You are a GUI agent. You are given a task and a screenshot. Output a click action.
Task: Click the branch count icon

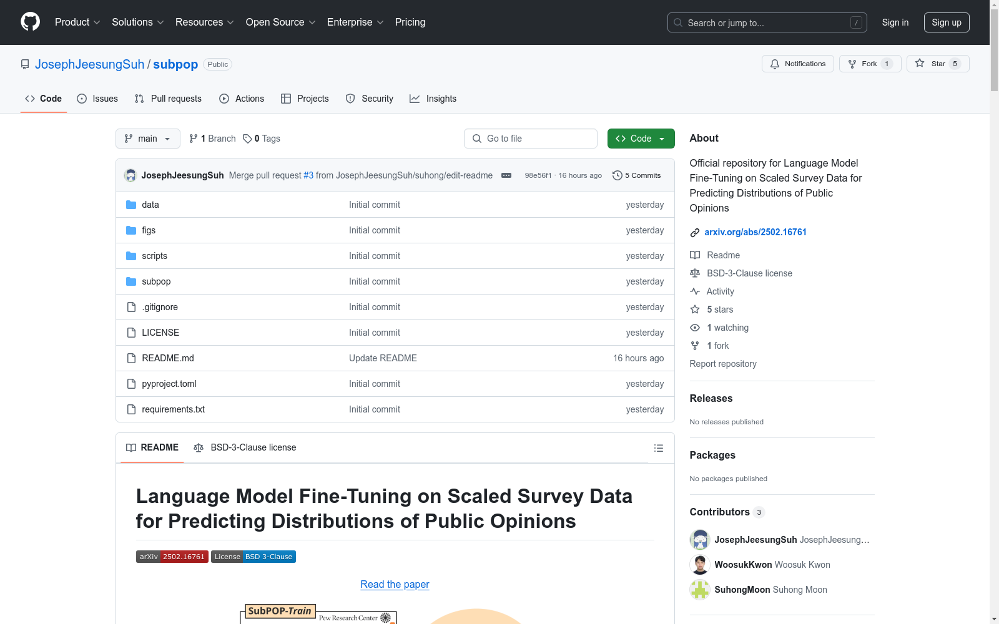194,139
